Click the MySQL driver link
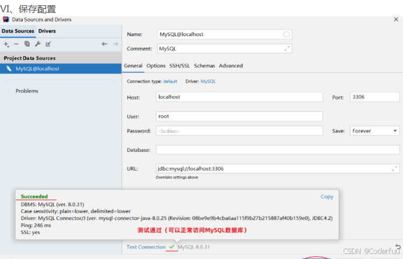403x259 pixels. coord(208,81)
